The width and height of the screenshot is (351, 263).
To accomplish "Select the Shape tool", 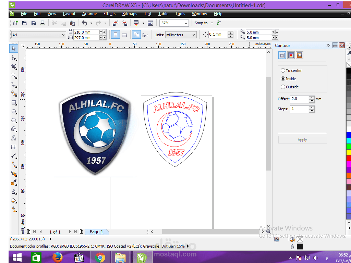I will click(x=14, y=58).
